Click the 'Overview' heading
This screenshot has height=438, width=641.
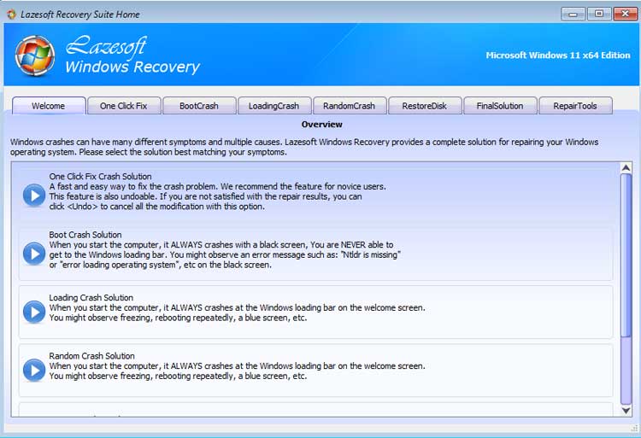pyautogui.click(x=321, y=125)
